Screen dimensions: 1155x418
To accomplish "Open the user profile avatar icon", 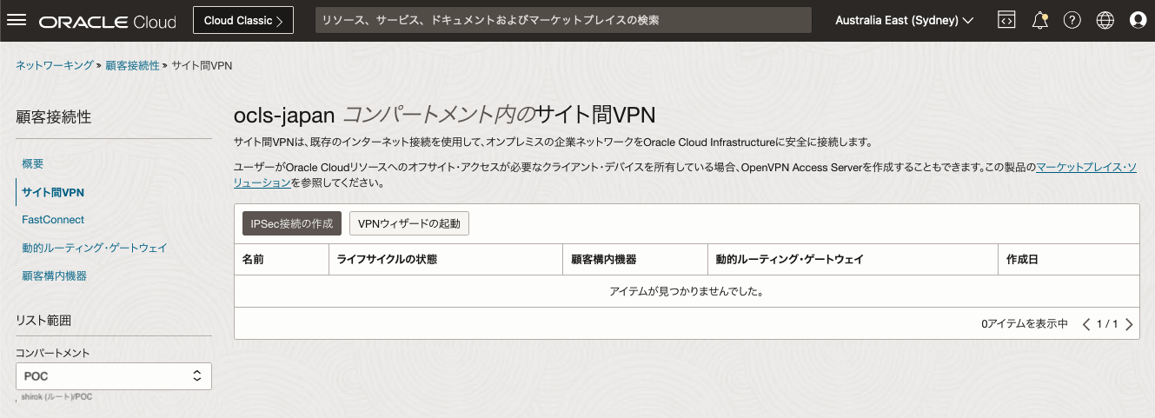I will [1138, 20].
